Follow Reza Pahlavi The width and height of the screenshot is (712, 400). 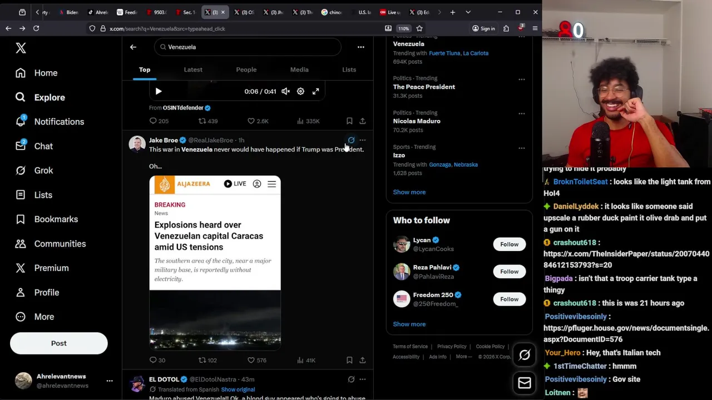pos(509,272)
